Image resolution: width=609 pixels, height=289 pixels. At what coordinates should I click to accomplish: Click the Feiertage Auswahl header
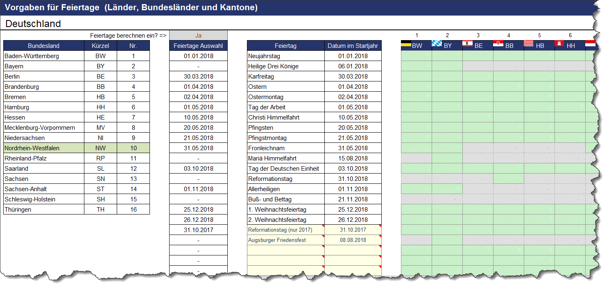198,45
